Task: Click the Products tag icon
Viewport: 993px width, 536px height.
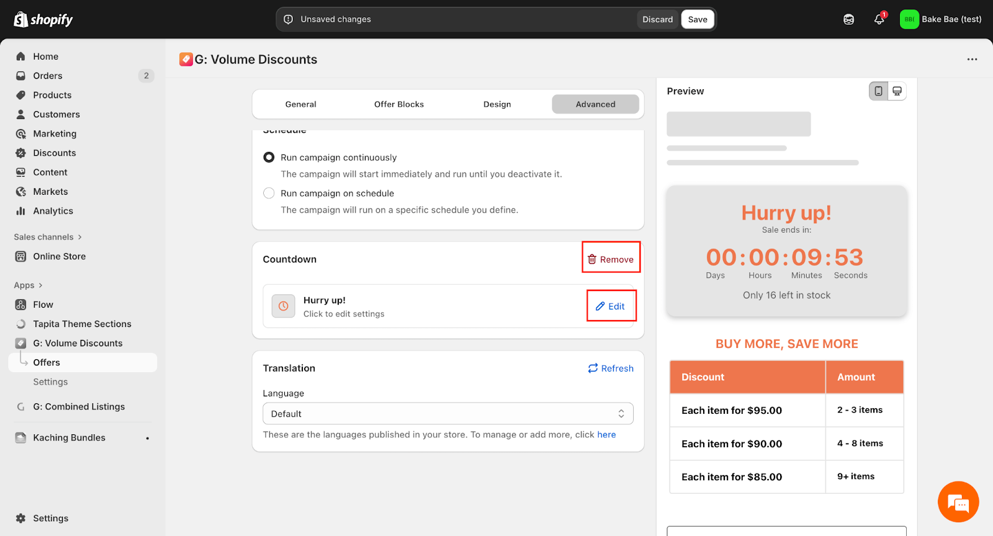Action: 21,95
